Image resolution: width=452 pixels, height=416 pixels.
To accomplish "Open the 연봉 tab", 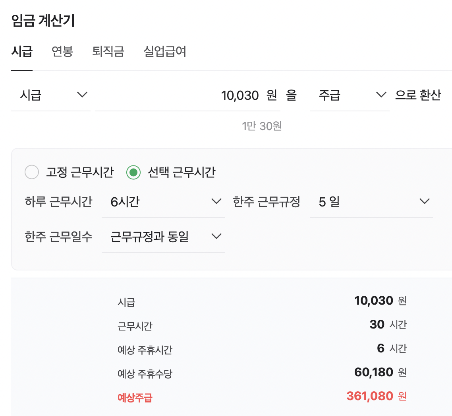I will click(62, 52).
